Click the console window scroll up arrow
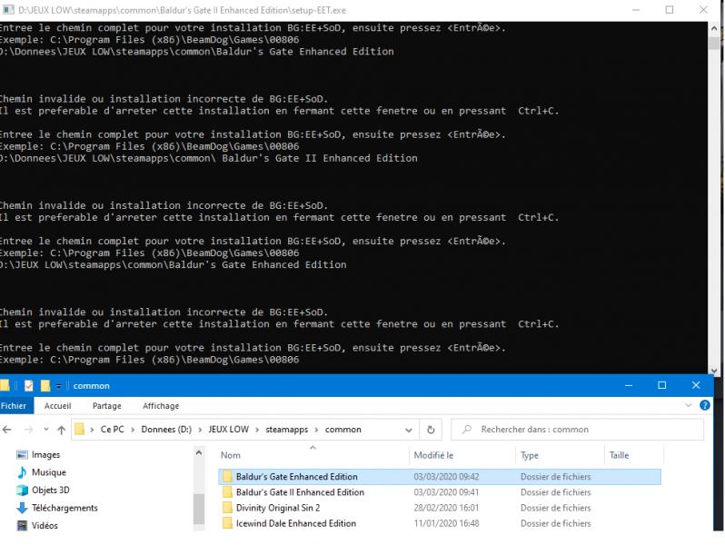 714,28
